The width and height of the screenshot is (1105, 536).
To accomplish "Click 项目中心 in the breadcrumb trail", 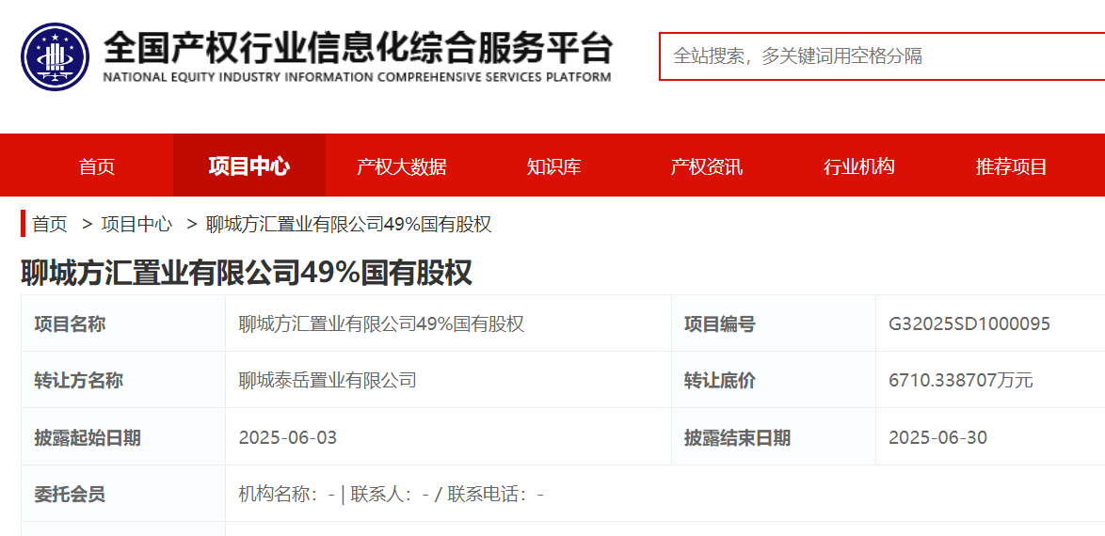I will point(136,225).
